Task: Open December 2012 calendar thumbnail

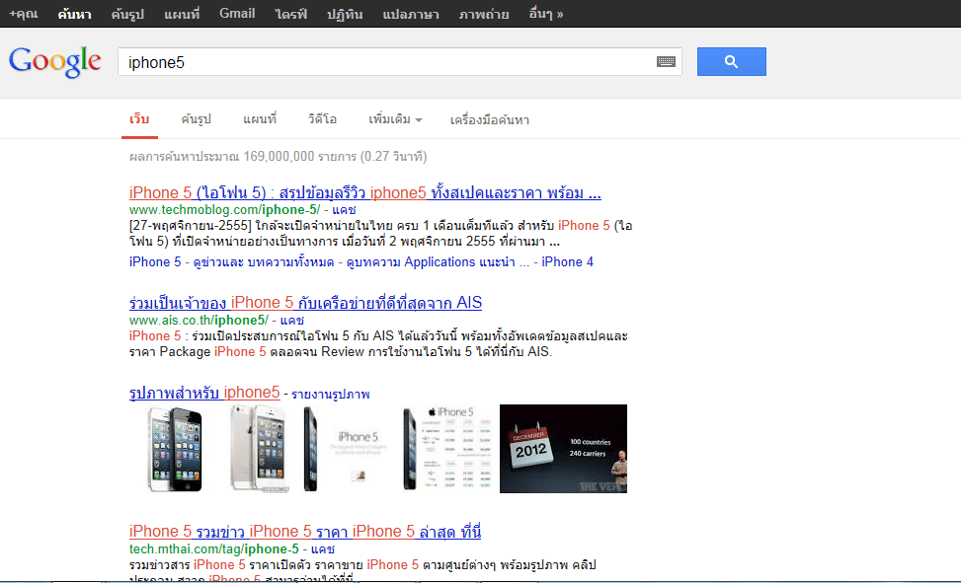Action: tap(563, 449)
